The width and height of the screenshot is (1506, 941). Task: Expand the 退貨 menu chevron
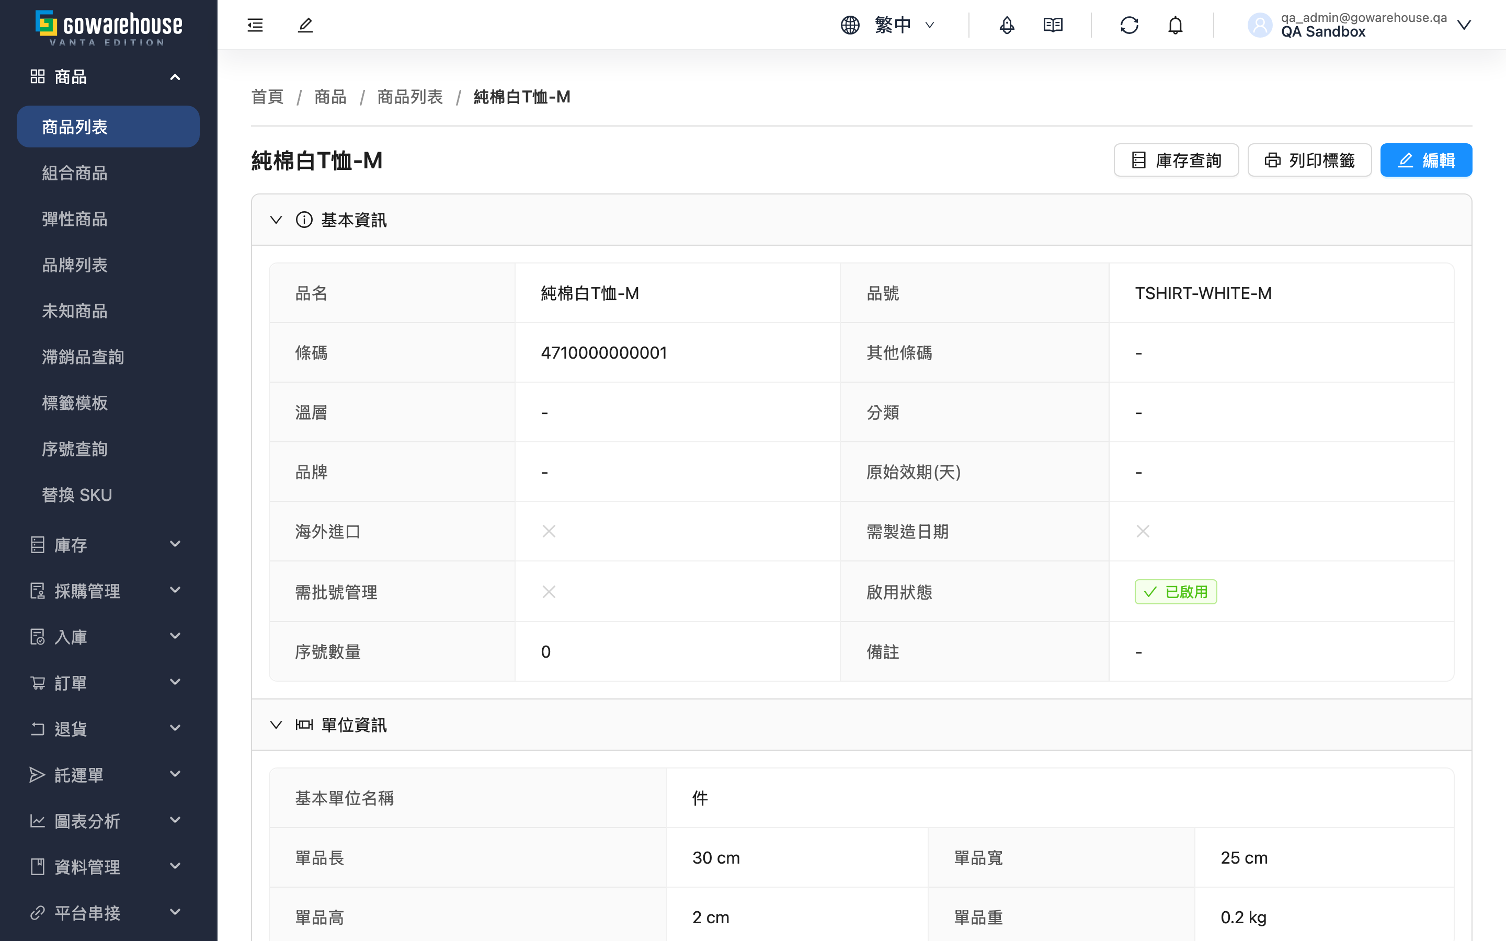pyautogui.click(x=176, y=728)
